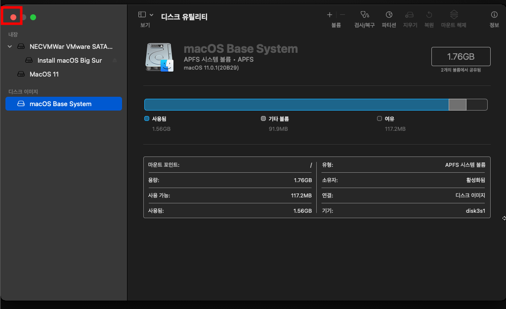Click the macOS Base System drive icon
Viewport: 506px width, 309px height.
tap(160, 57)
